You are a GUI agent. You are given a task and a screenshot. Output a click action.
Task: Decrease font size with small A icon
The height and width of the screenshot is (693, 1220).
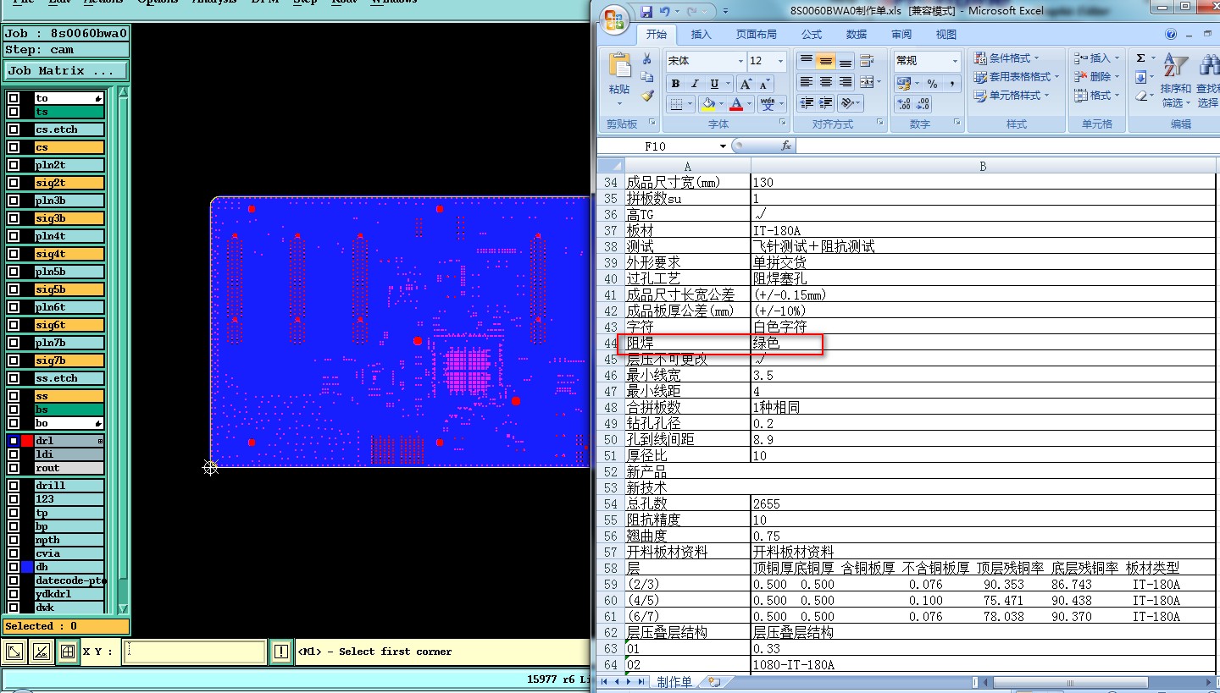click(x=764, y=84)
